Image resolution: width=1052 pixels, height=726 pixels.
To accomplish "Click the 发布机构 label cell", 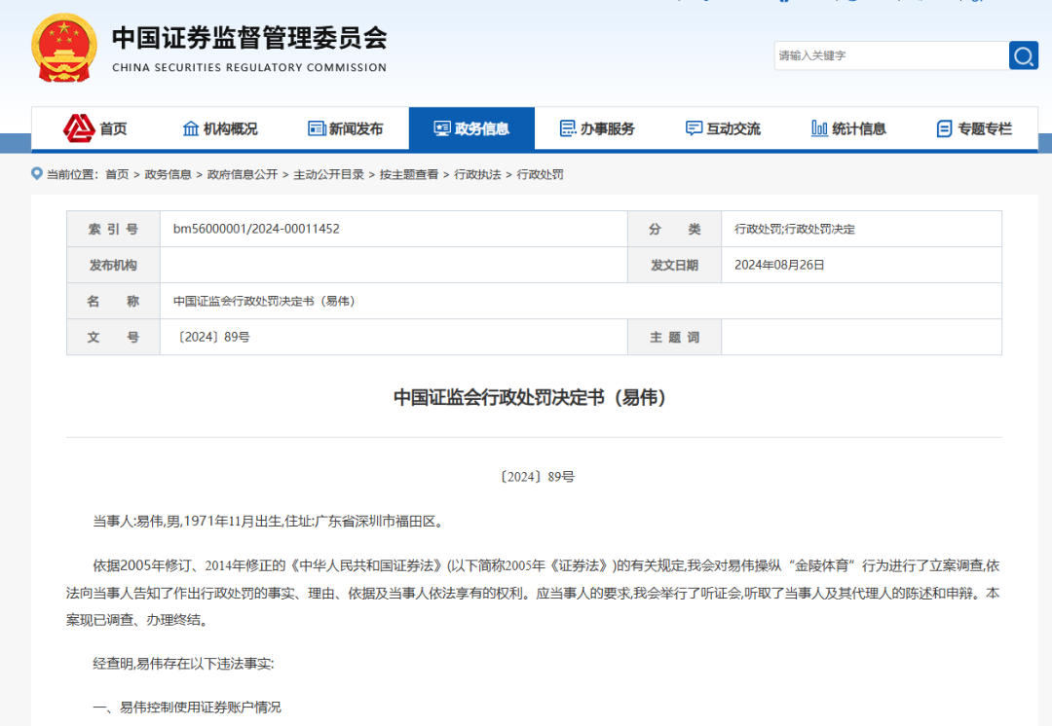I will point(113,265).
